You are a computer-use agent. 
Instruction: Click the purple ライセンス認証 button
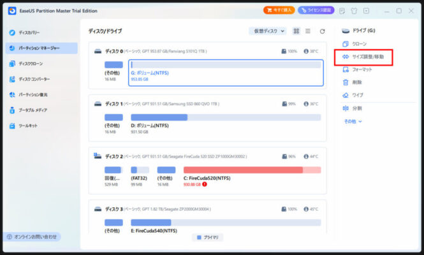[316, 10]
